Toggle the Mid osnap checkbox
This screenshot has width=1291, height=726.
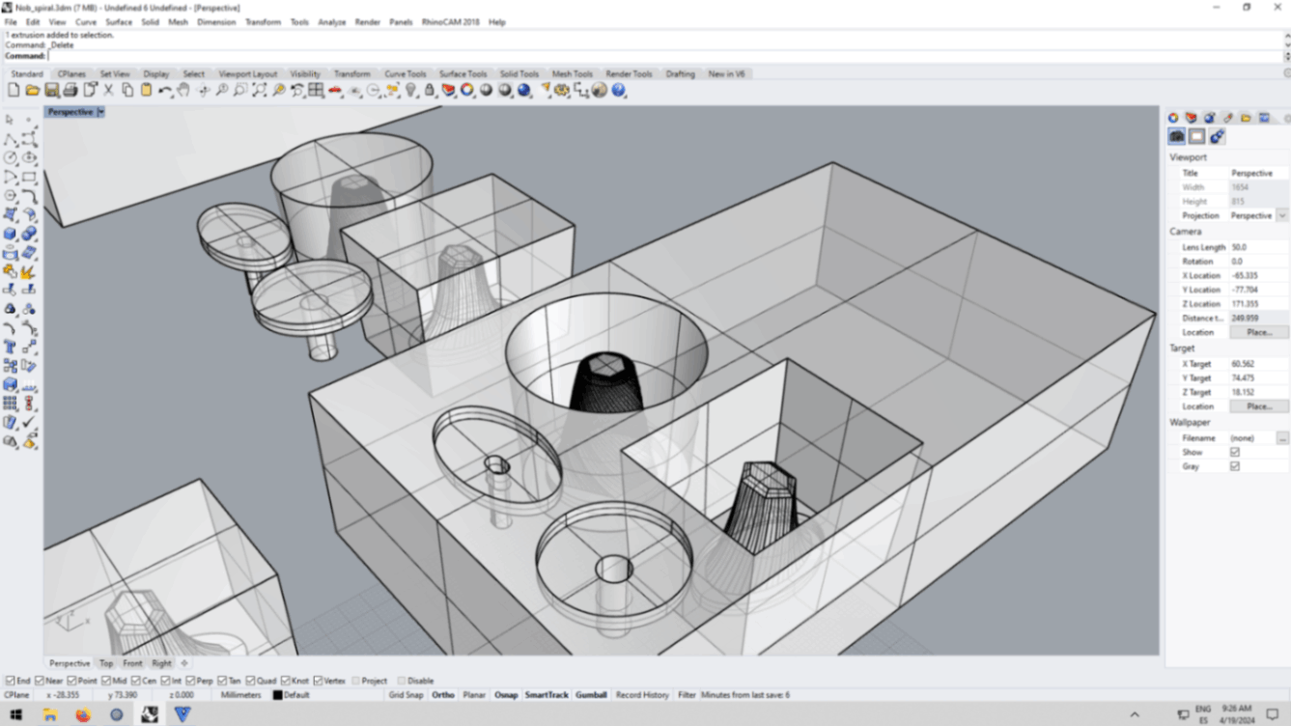pos(105,681)
